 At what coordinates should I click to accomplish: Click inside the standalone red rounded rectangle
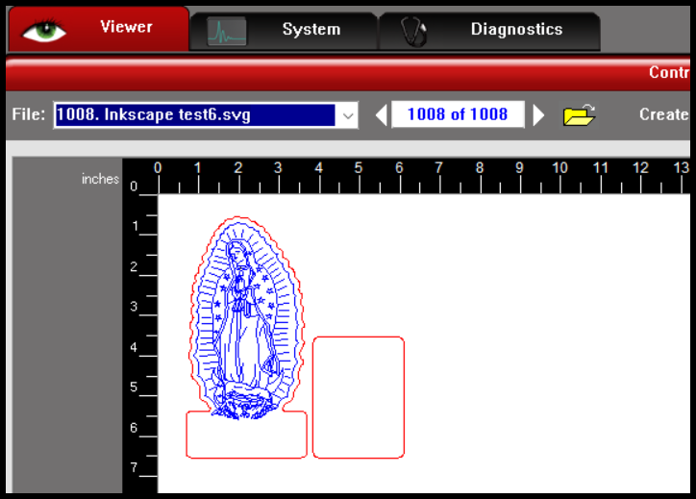click(x=358, y=397)
